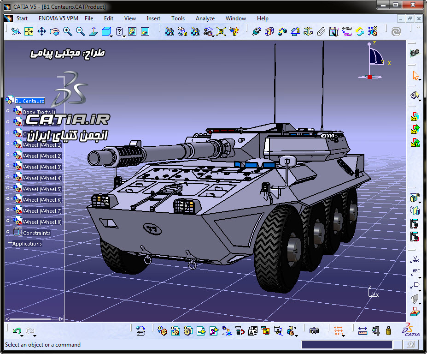Open the Tools menu
The height and width of the screenshot is (354, 427).
coord(178,18)
